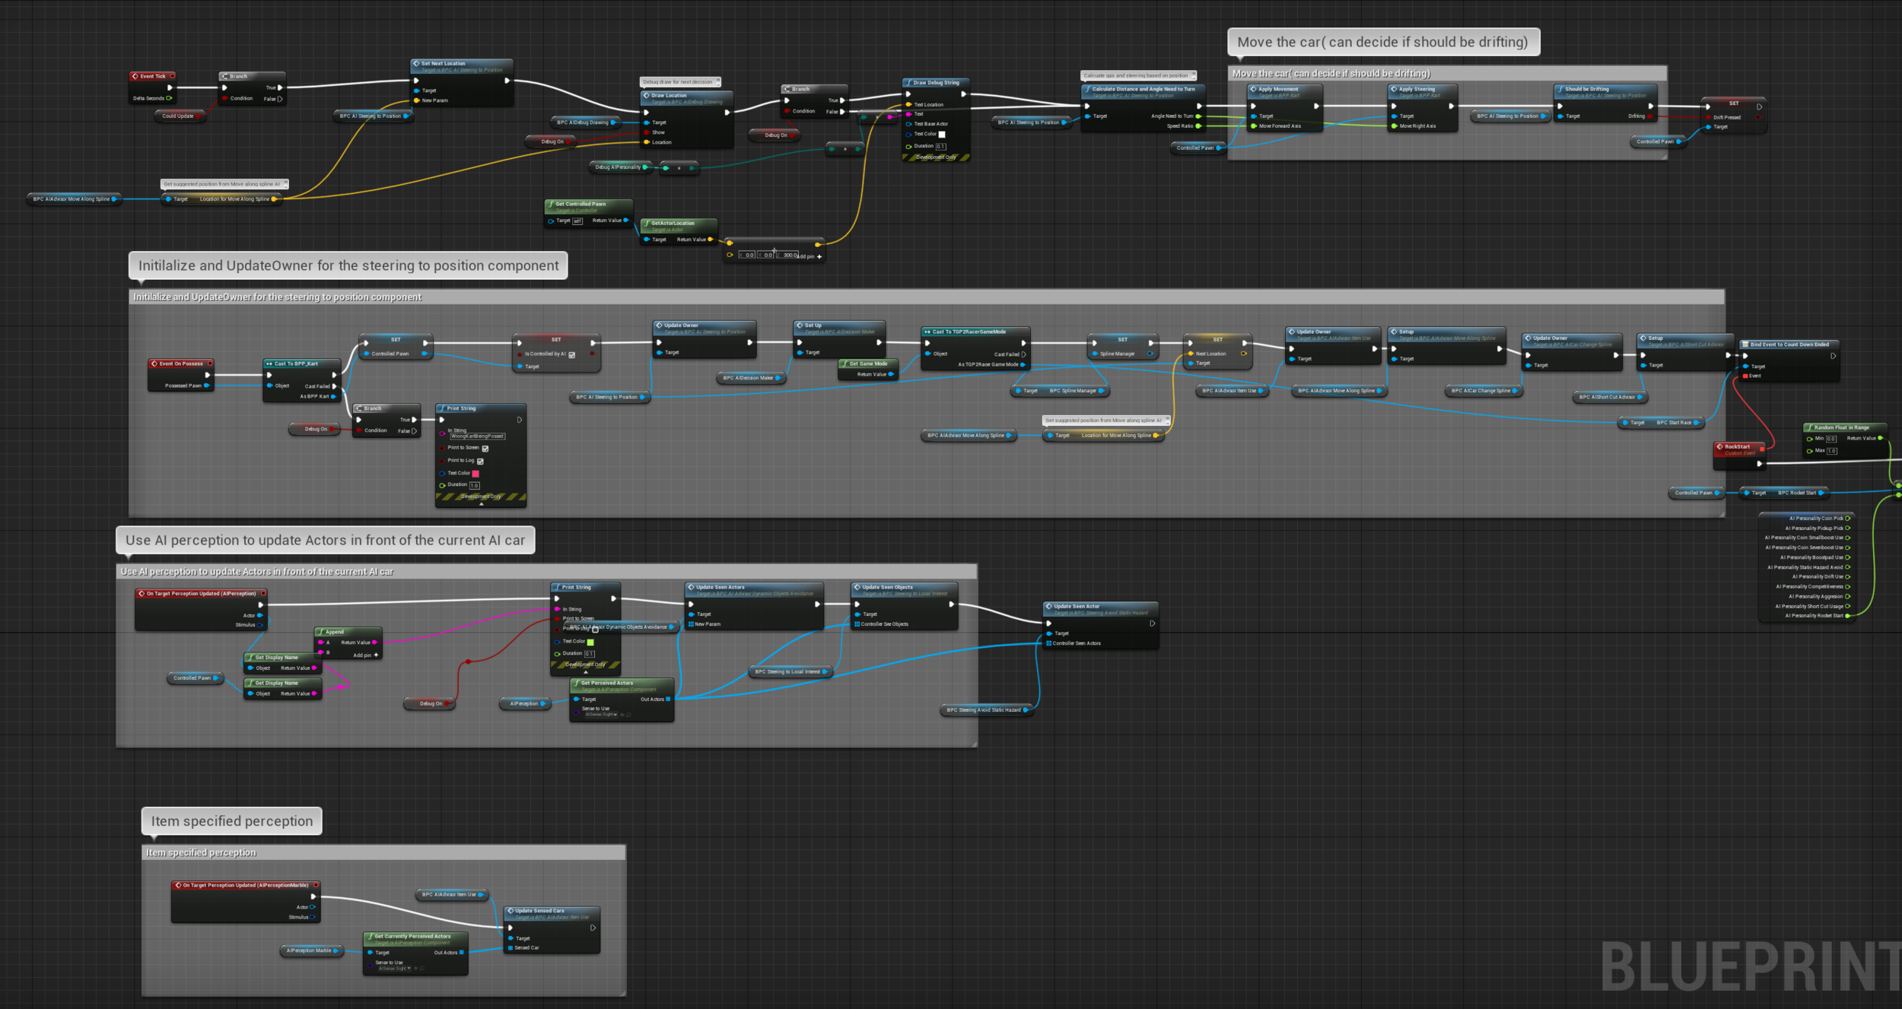Click Add pin plus on vector add node
The image size is (1902, 1009).
(819, 257)
